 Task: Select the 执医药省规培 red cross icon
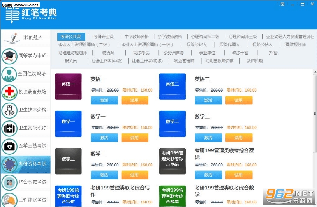9,92
